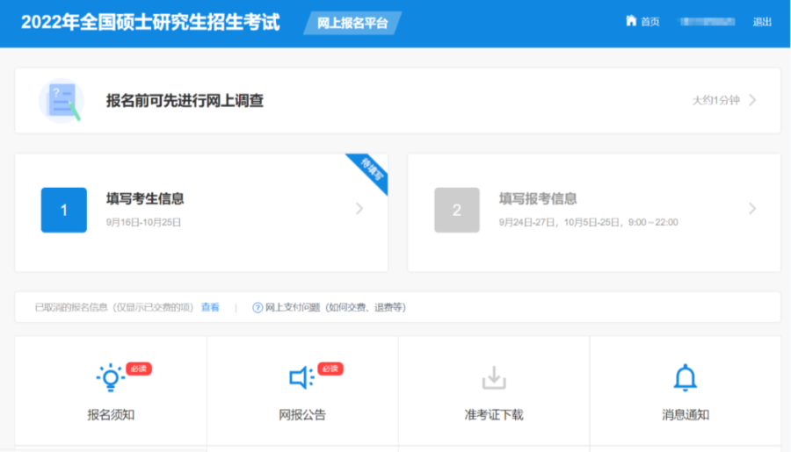The height and width of the screenshot is (452, 791).
Task: Click the home icon beside 首页
Action: (631, 21)
